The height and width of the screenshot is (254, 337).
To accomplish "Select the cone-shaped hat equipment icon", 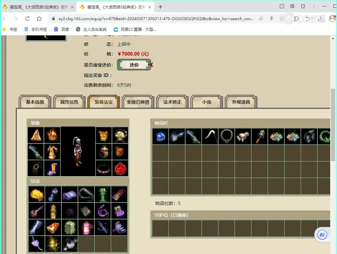I will pyautogui.click(x=36, y=135).
